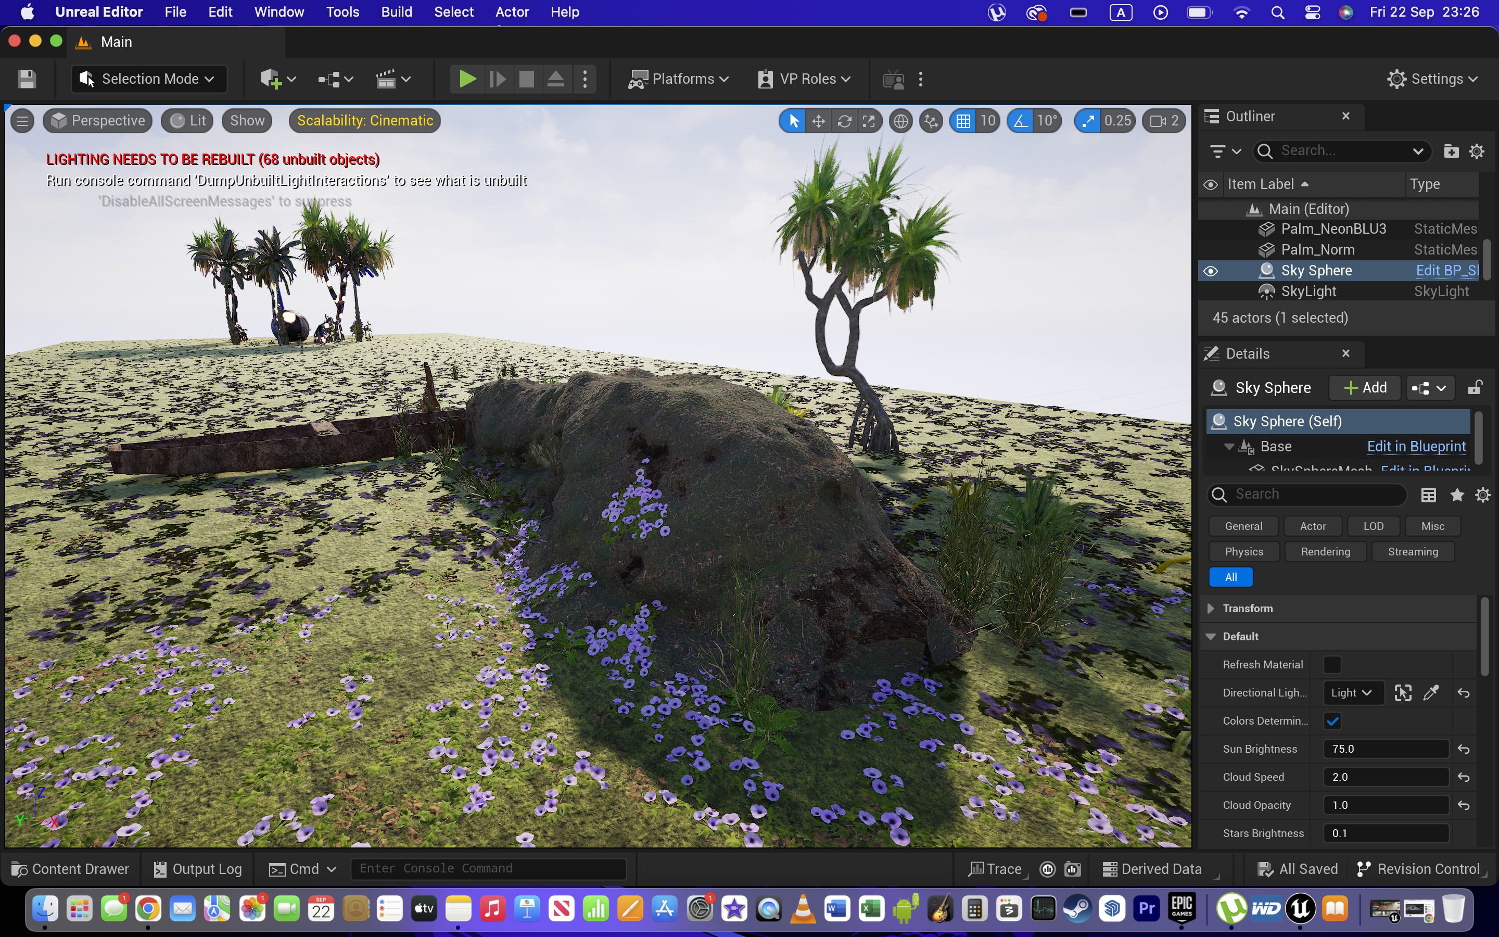Open the Build menu
This screenshot has height=937, width=1499.
[x=397, y=12]
